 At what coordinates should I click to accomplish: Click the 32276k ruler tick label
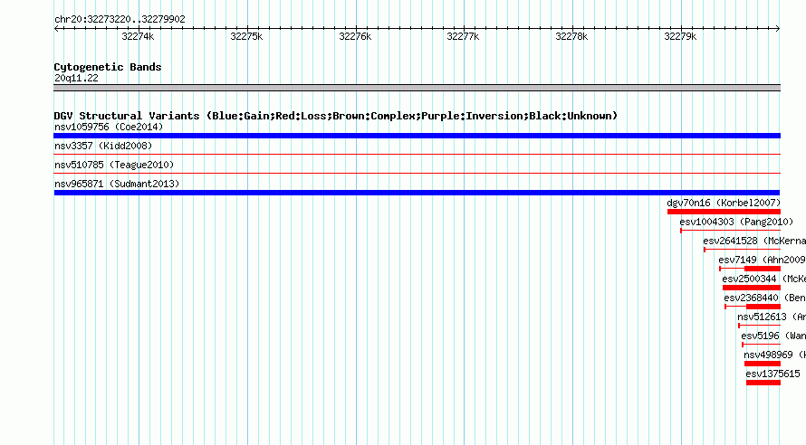tap(355, 37)
